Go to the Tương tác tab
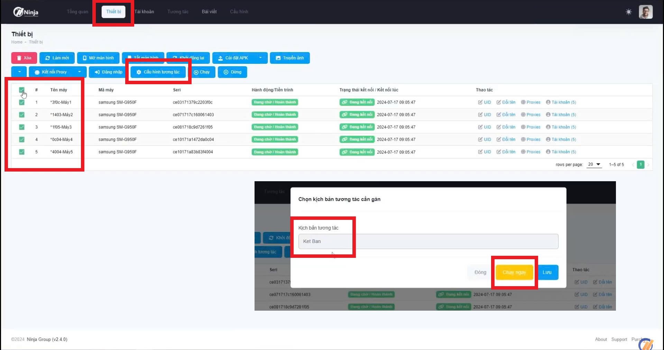 tap(178, 12)
